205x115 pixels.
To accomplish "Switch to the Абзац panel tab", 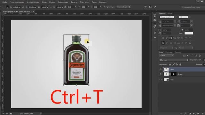I will pyautogui.click(x=170, y=13).
